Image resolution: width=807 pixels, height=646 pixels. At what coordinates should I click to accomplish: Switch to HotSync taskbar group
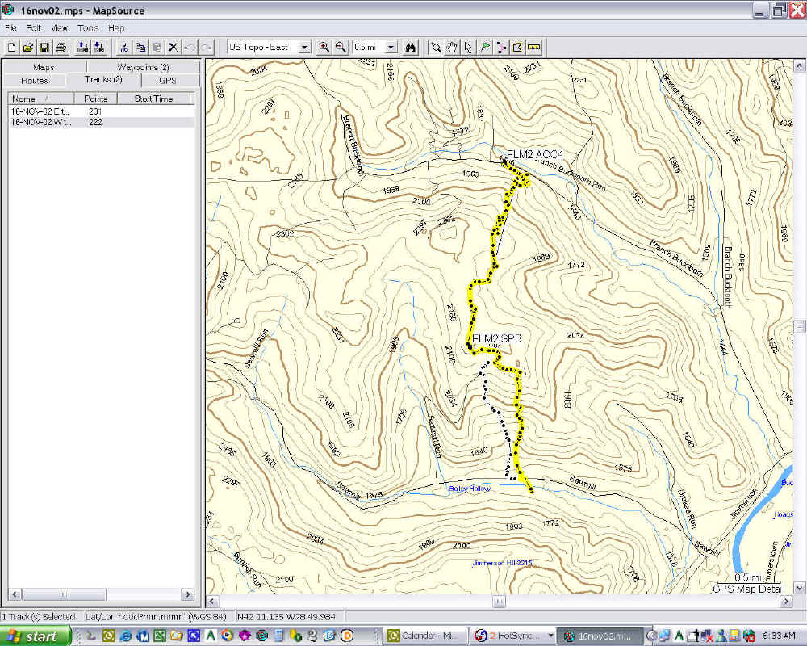click(x=515, y=636)
